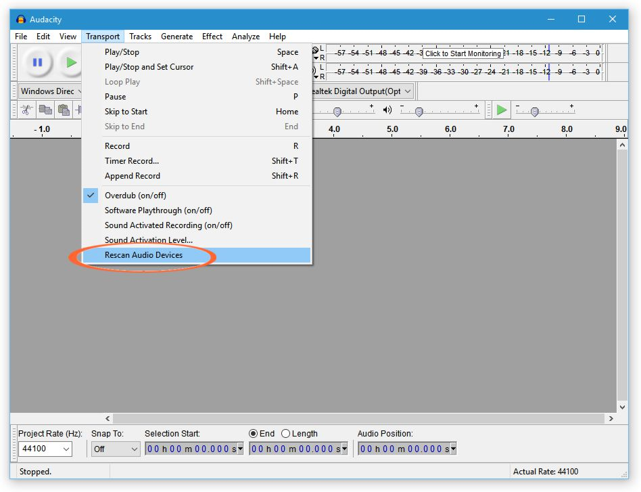
Task: Click the 'Project Rate (Hz):' label
Action: click(x=50, y=434)
